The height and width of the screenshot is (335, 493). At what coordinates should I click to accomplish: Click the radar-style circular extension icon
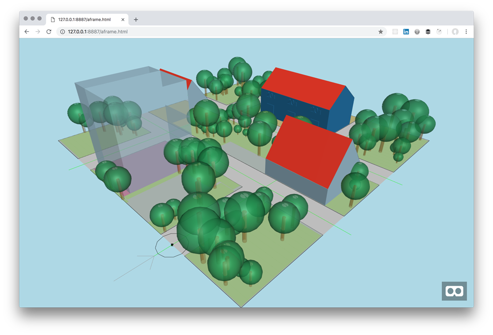click(x=439, y=32)
